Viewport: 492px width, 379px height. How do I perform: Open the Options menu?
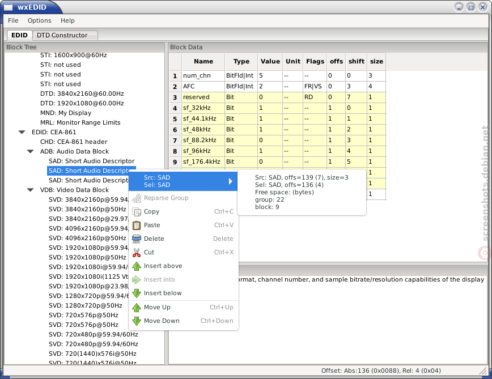40,20
